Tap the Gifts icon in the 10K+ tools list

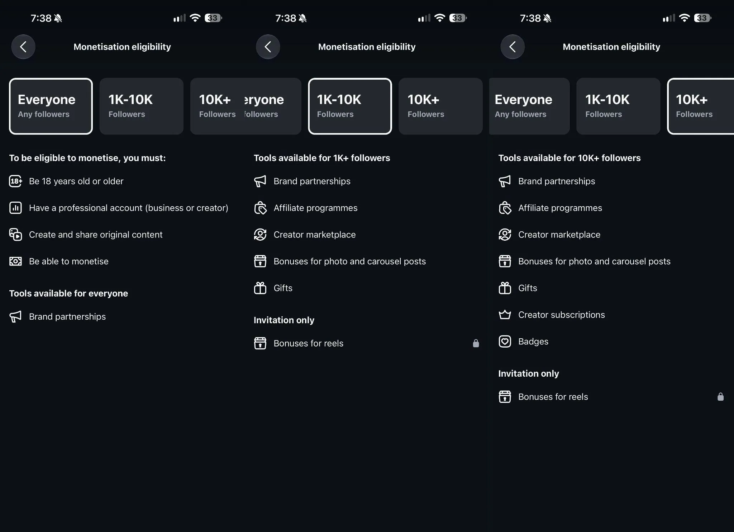(505, 288)
